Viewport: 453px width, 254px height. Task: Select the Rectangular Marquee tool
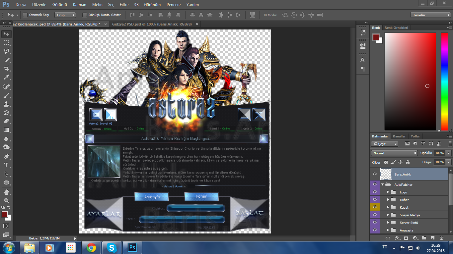(x=6, y=43)
